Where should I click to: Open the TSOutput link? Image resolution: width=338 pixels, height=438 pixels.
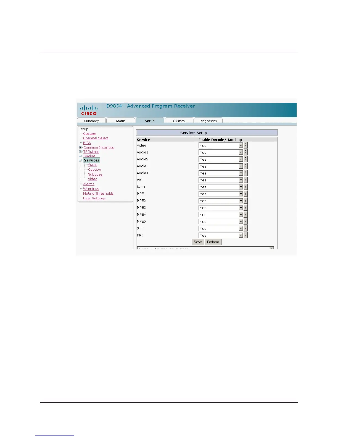(x=91, y=152)
